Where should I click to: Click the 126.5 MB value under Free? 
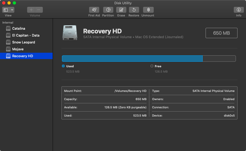(x=161, y=72)
